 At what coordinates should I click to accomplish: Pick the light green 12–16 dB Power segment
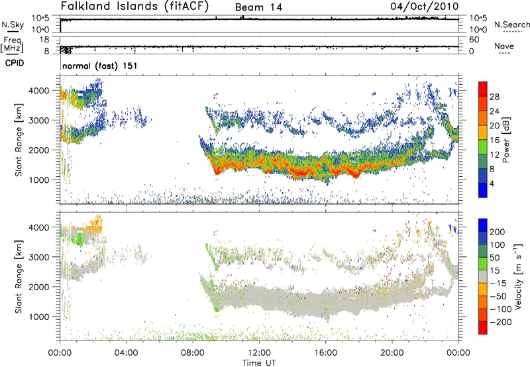click(483, 147)
